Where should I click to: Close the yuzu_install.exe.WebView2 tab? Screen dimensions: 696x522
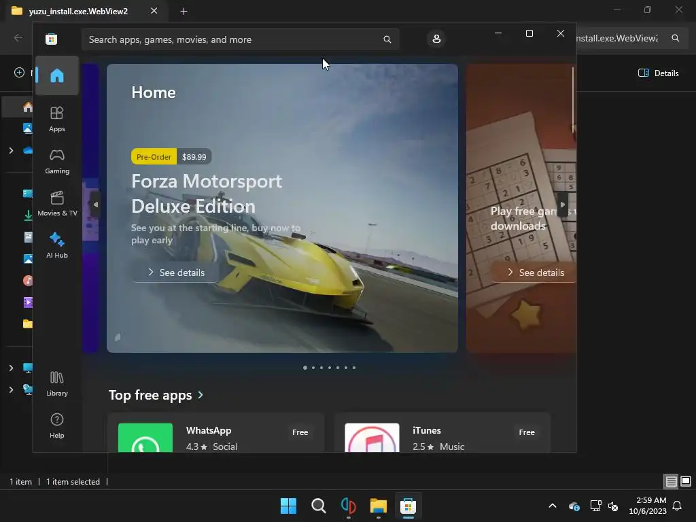click(154, 11)
